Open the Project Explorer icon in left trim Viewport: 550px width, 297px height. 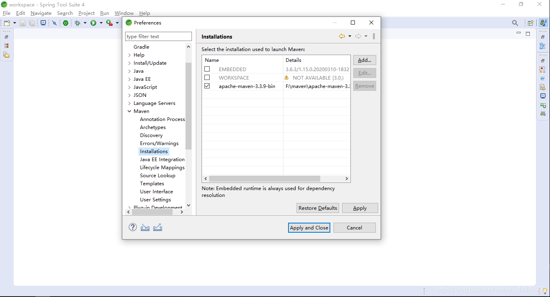(6, 55)
